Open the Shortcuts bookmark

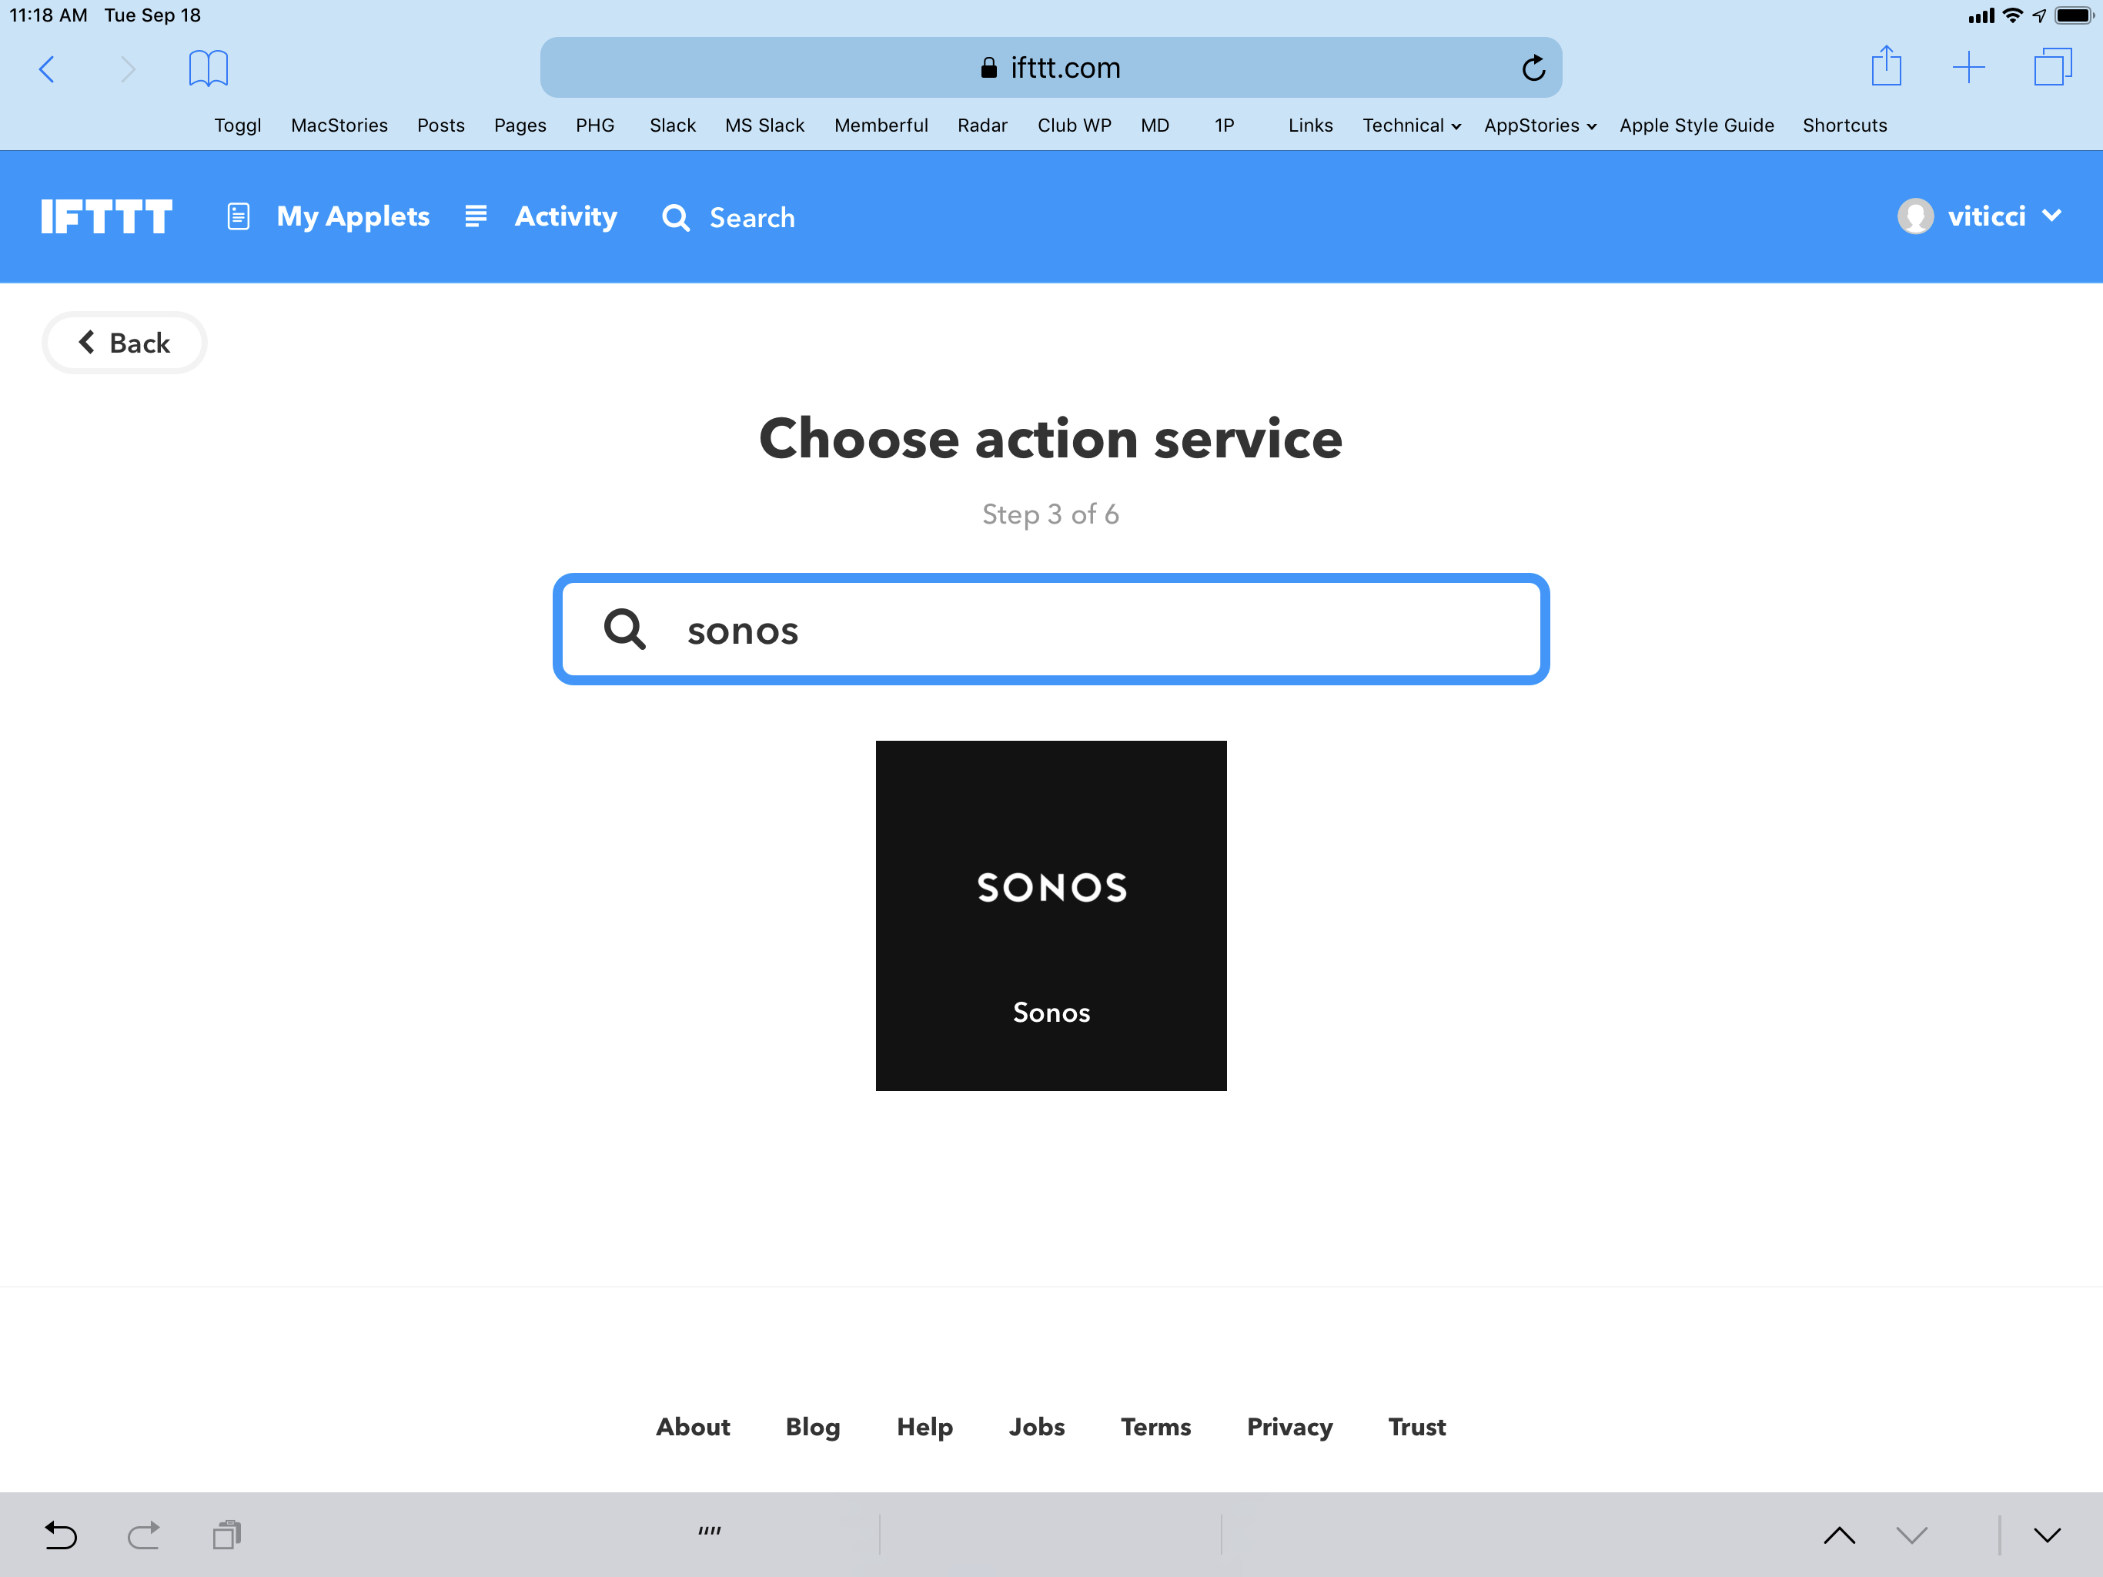pyautogui.click(x=1844, y=126)
